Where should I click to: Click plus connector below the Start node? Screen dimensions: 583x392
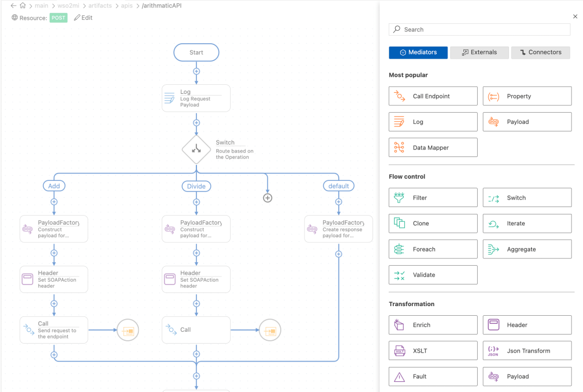(196, 72)
